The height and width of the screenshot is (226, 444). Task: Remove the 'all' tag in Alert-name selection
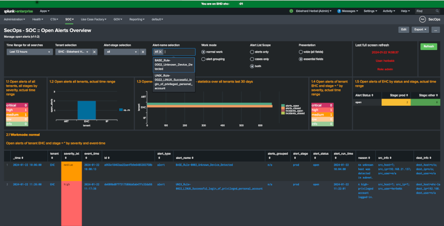point(161,52)
